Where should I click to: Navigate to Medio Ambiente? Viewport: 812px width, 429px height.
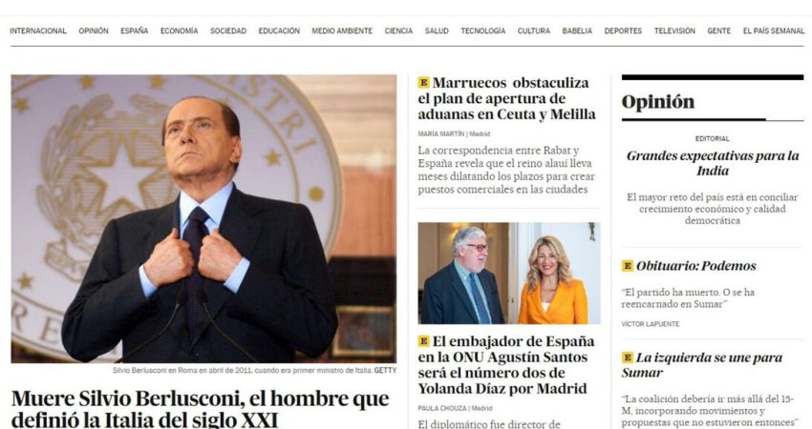pos(342,31)
